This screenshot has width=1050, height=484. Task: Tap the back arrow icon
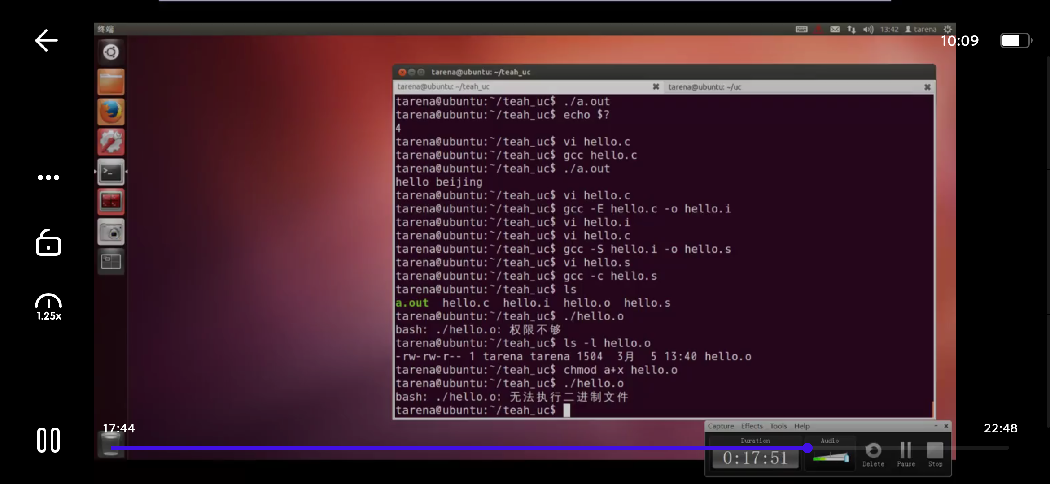pyautogui.click(x=46, y=40)
